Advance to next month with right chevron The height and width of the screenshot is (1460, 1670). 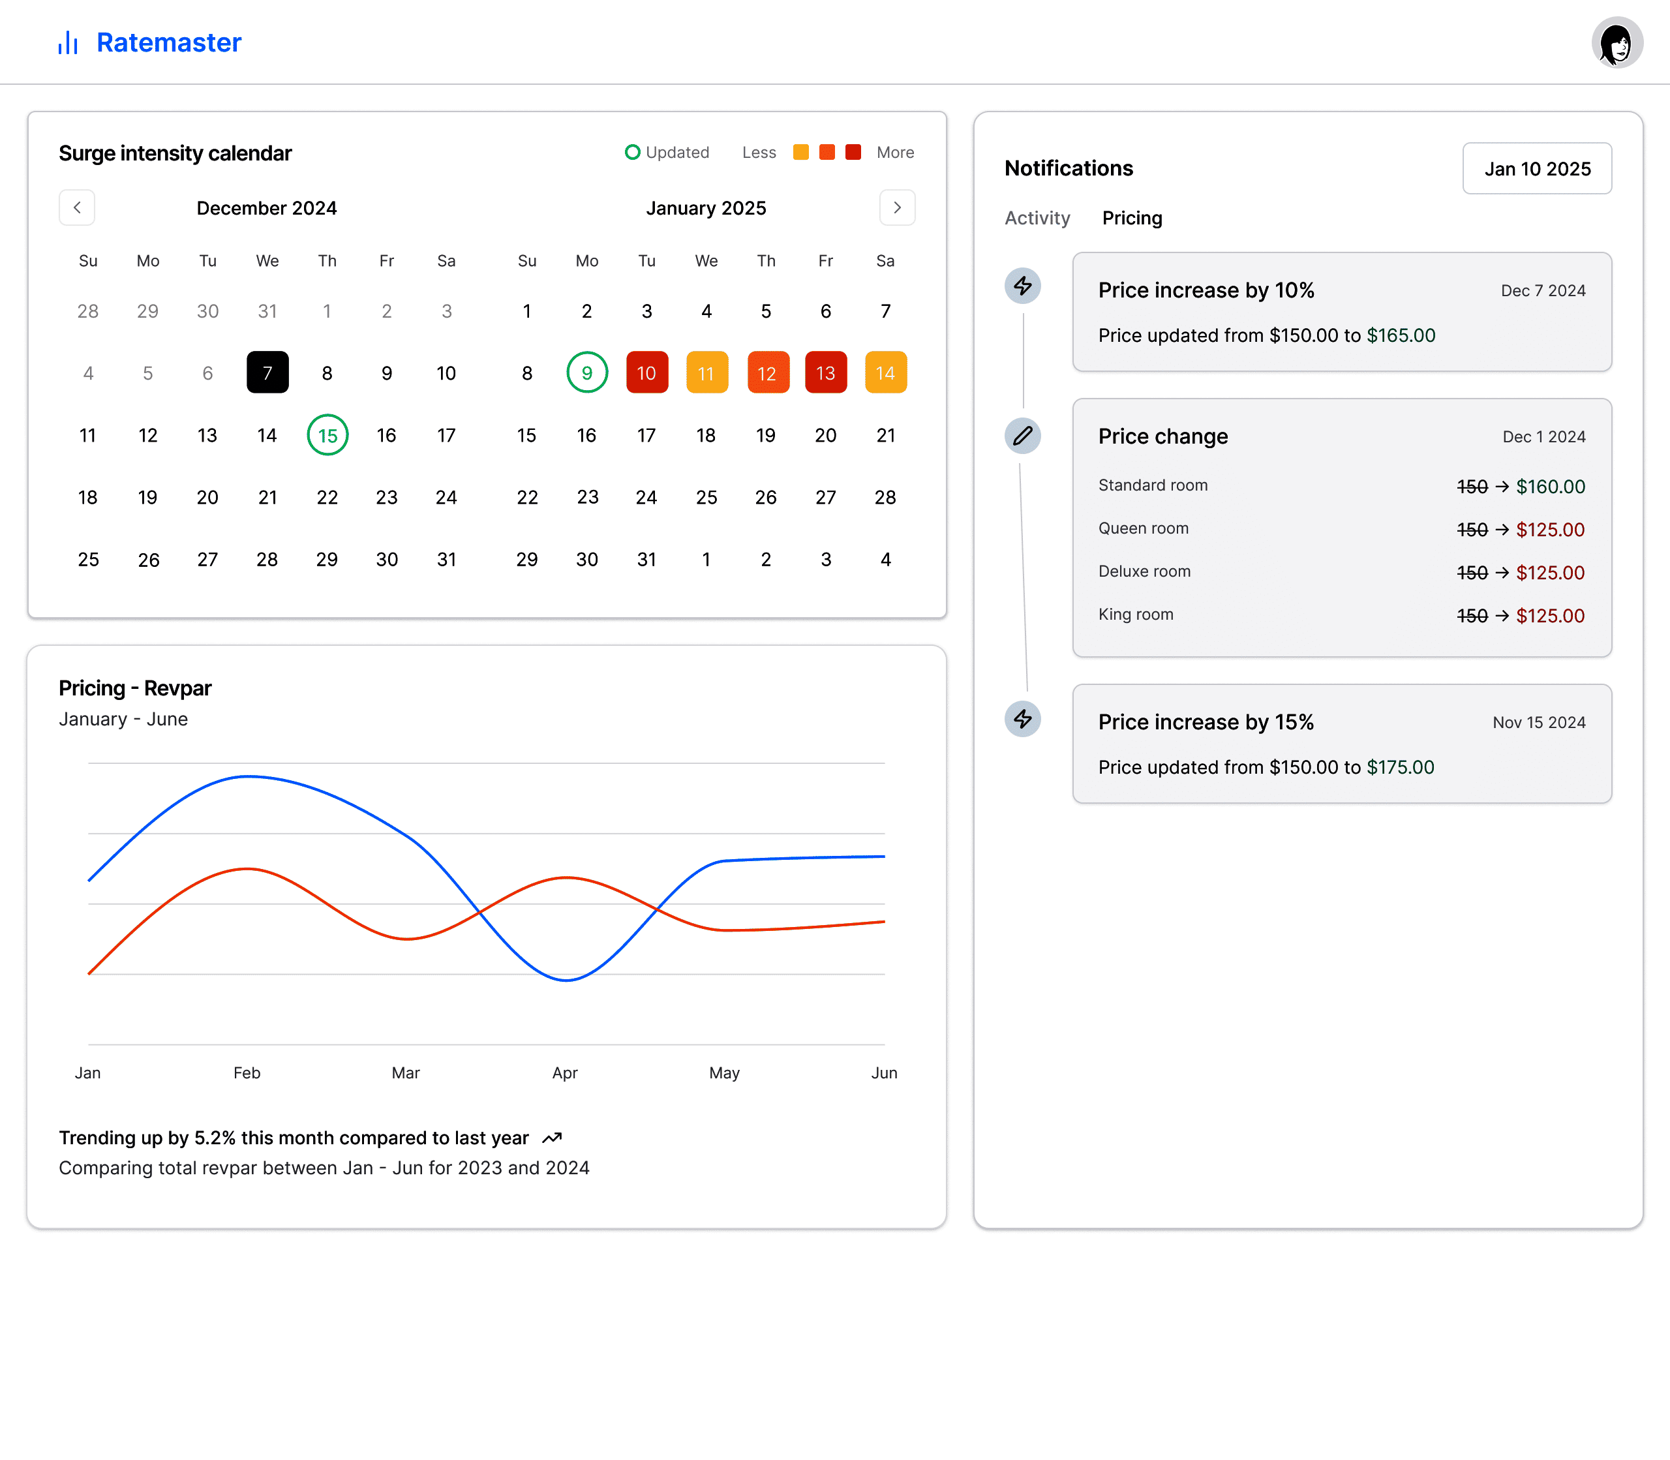[897, 207]
